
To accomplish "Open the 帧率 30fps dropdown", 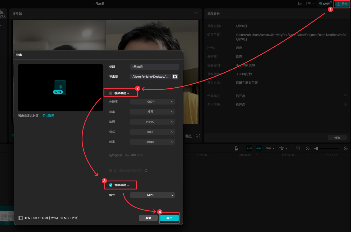I will [x=153, y=142].
